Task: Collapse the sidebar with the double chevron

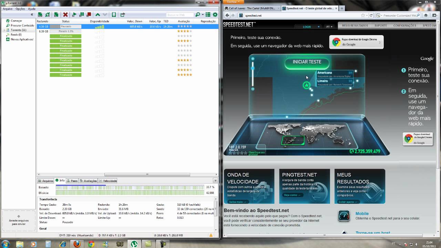Action: pyautogui.click(x=32, y=15)
